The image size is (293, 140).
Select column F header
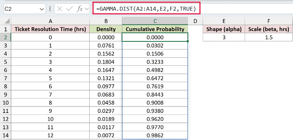269,21
